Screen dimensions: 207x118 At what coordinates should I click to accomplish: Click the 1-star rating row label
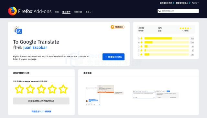click(140, 54)
